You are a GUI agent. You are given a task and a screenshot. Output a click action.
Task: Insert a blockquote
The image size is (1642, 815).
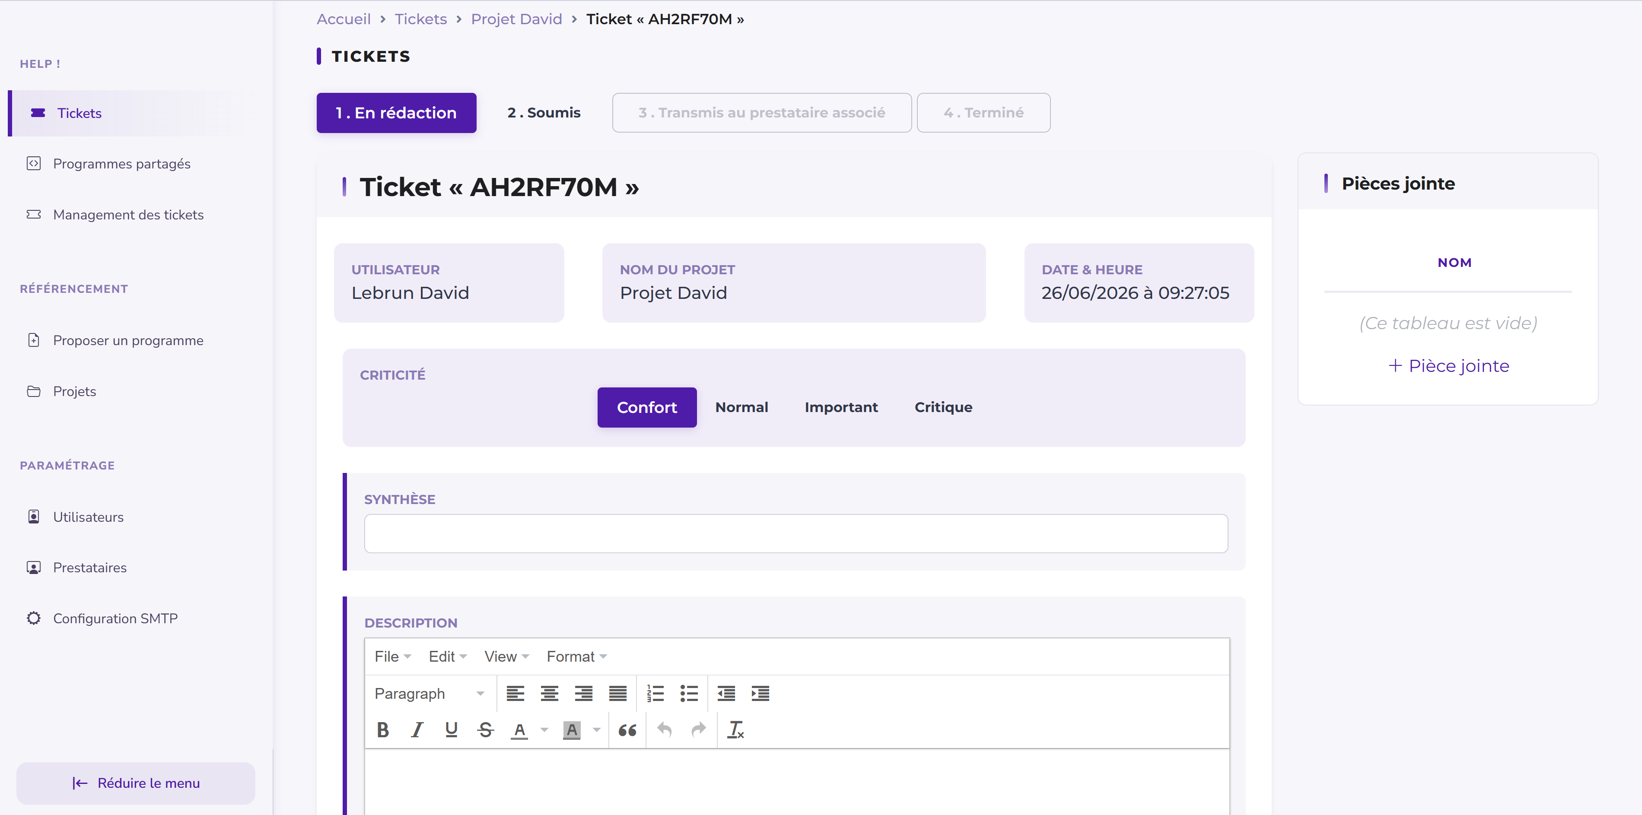pos(627,729)
